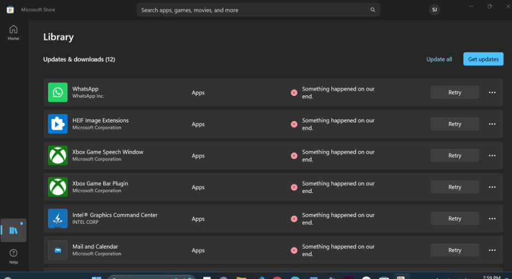Select Intel Graphics Command Center title
This screenshot has width=512, height=279.
click(115, 215)
